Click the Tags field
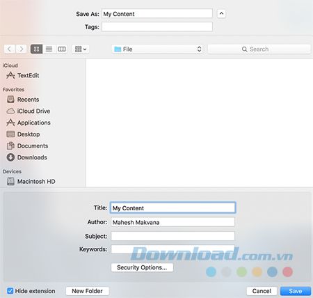The height and width of the screenshot is (298, 313). (157, 26)
